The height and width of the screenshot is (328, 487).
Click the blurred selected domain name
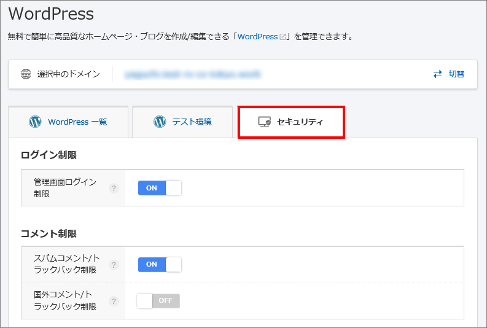193,74
